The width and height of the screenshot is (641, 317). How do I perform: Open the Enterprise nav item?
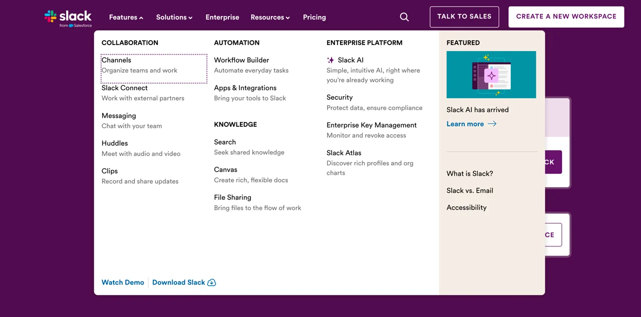222,17
